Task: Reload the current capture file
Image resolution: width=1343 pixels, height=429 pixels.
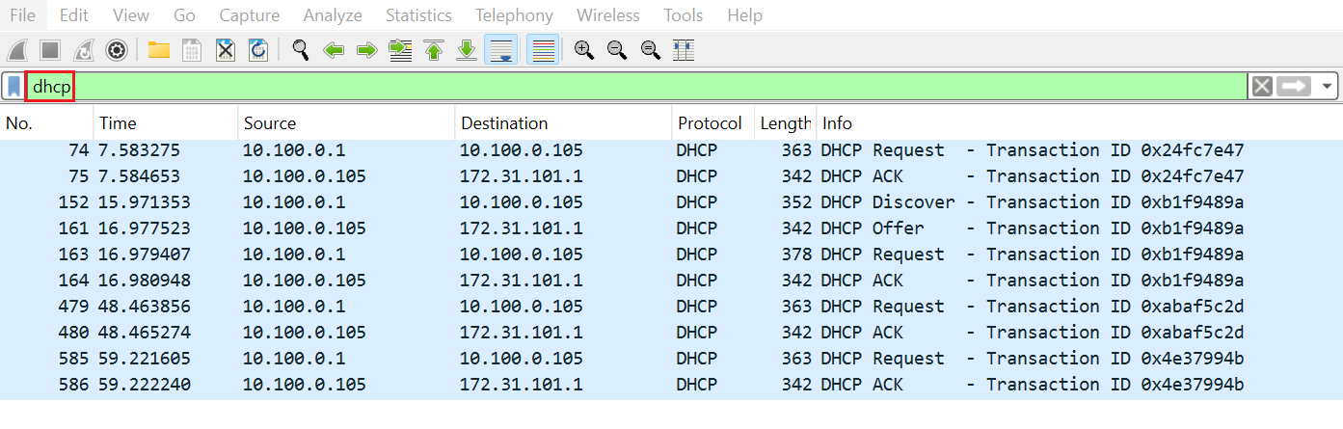Action: click(257, 50)
